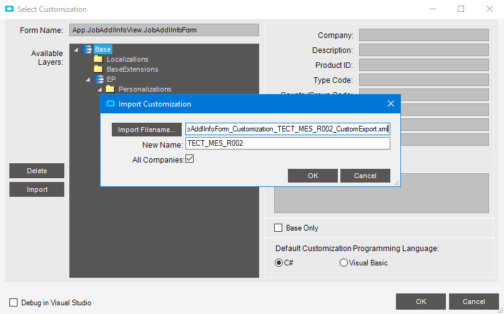Viewport: 504px width, 314px height.
Task: Click the BaseExtensions folder icon
Action: 98,69
